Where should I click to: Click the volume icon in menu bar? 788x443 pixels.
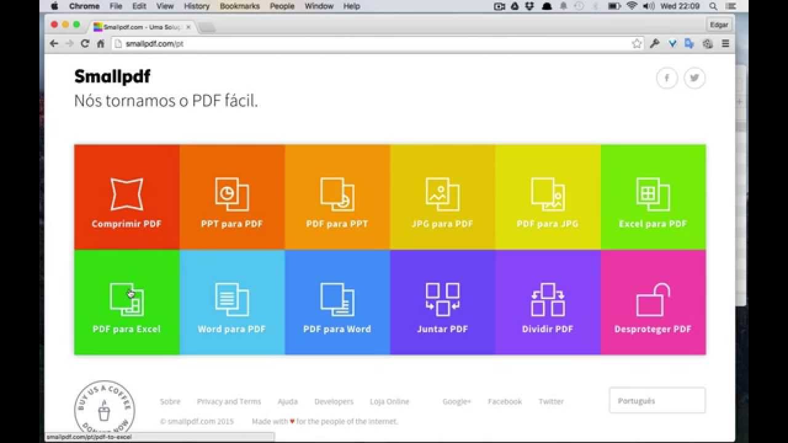click(x=649, y=6)
